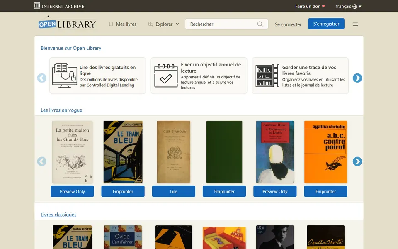The image size is (398, 249).
Task: Show next trending books with right arrow
Action: tap(357, 161)
